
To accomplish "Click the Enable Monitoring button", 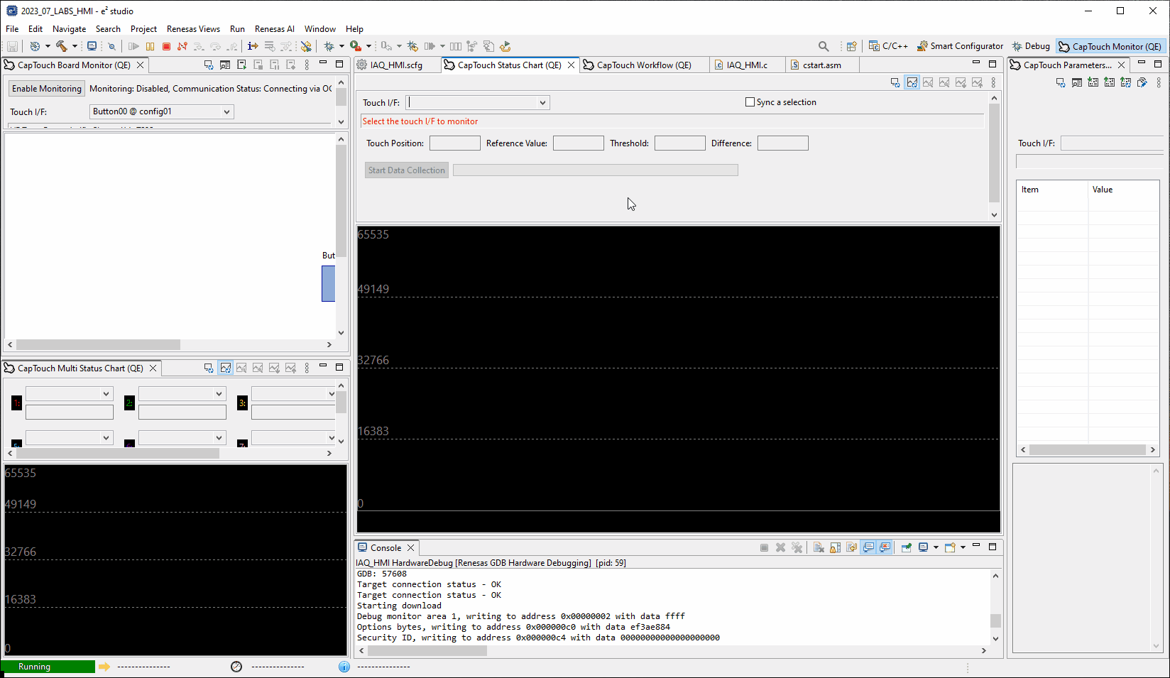I will click(x=47, y=89).
